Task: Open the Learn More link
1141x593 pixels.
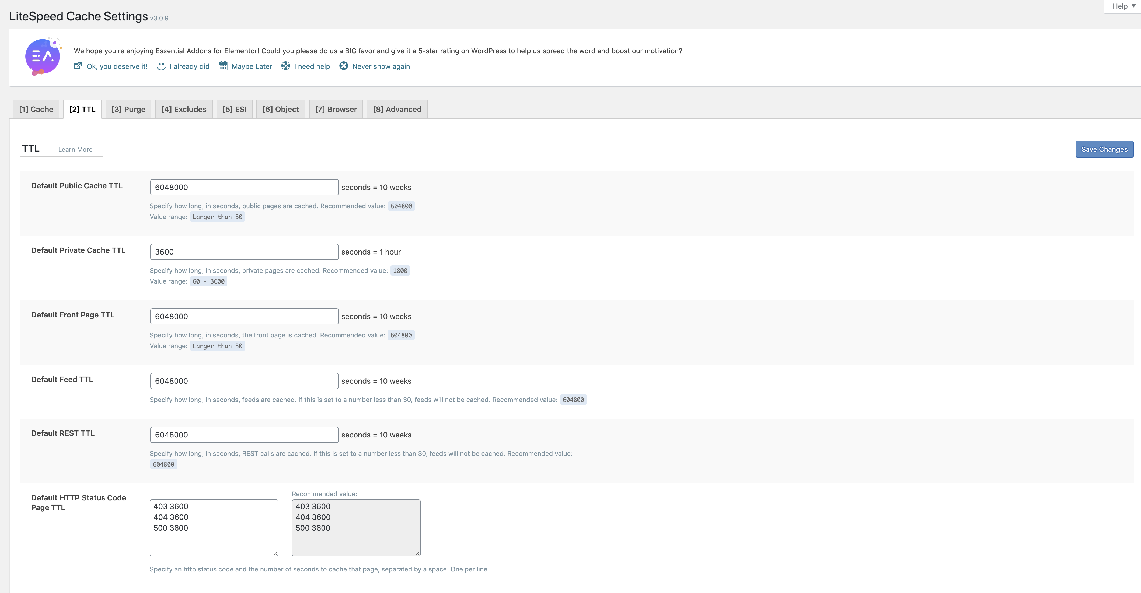Action: tap(75, 150)
